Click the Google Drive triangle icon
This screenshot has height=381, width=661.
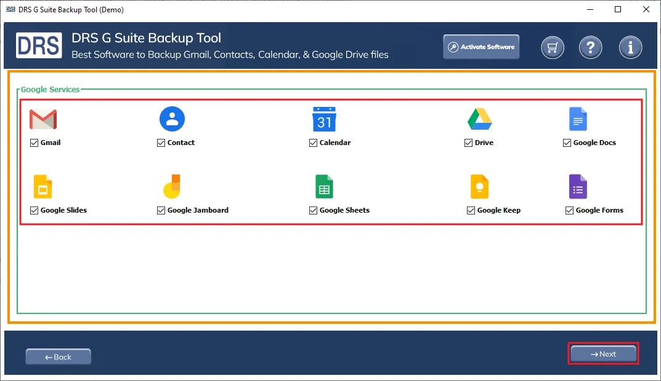480,119
